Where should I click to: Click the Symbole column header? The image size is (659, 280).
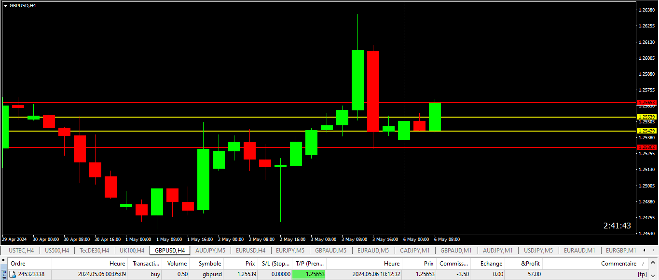click(x=209, y=264)
